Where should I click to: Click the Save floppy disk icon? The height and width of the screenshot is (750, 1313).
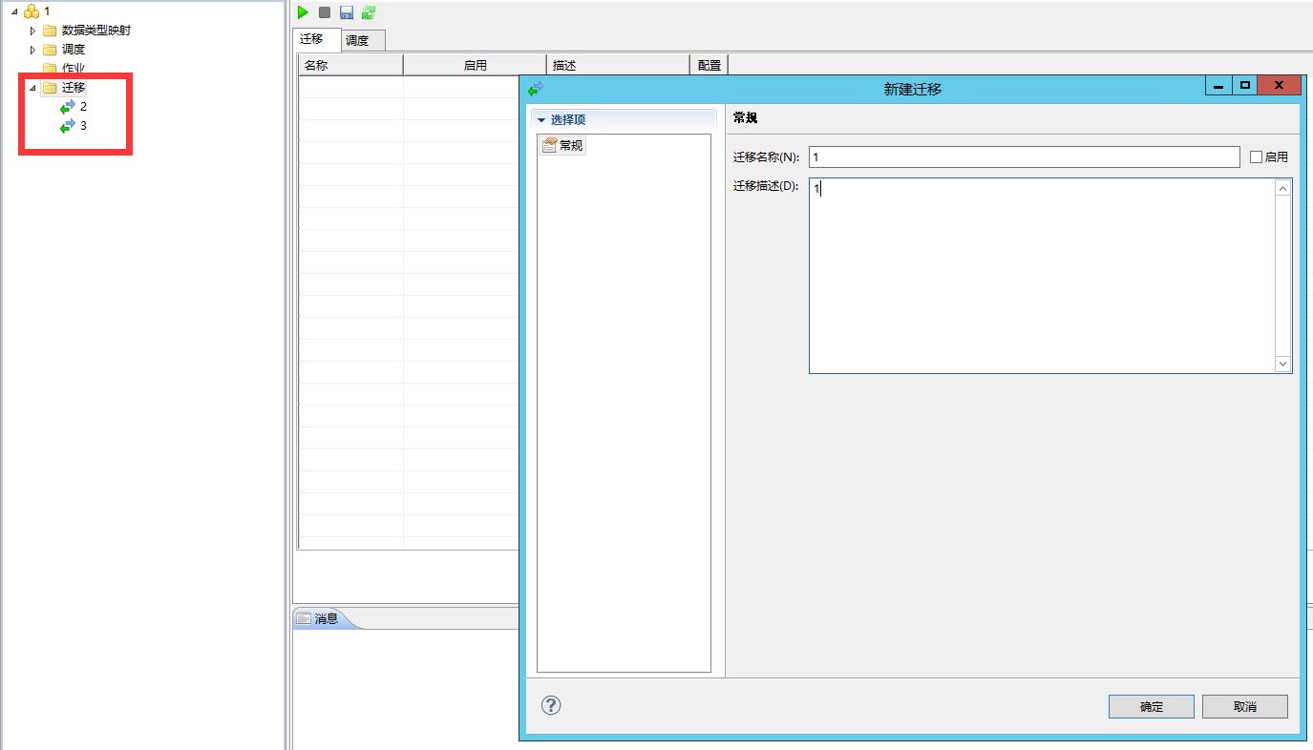click(x=347, y=12)
